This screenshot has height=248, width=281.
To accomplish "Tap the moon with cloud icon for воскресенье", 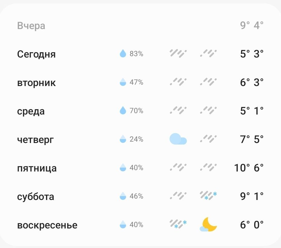I will [208, 224].
